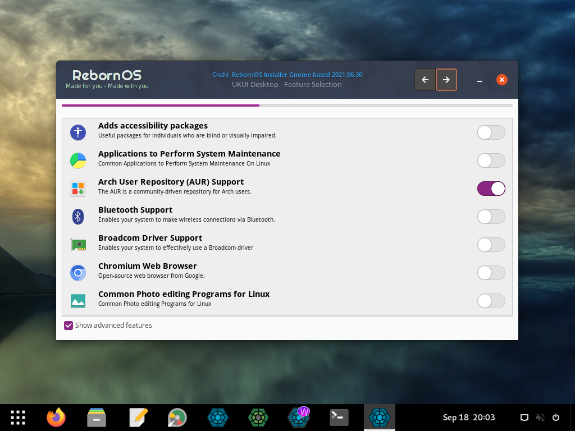The width and height of the screenshot is (575, 431).
Task: Click 'Useful packages for individuals who are blind' text
Action: [x=188, y=136]
